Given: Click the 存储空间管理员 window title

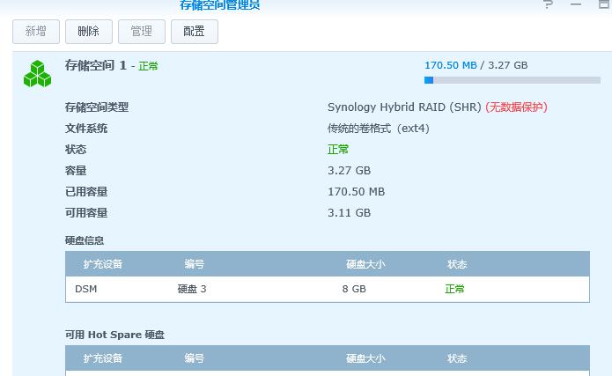Looking at the screenshot, I should [220, 5].
